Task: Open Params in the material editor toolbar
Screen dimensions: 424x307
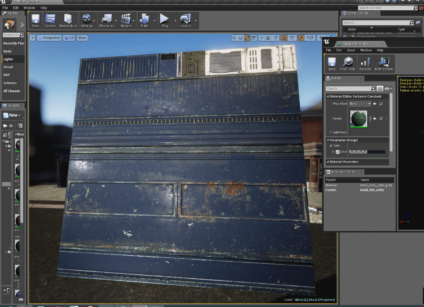Action: 365,64
